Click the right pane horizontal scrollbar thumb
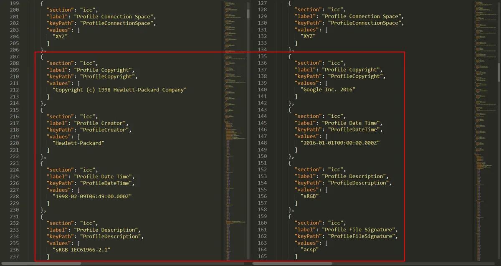The image size is (501, 266). click(x=292, y=263)
